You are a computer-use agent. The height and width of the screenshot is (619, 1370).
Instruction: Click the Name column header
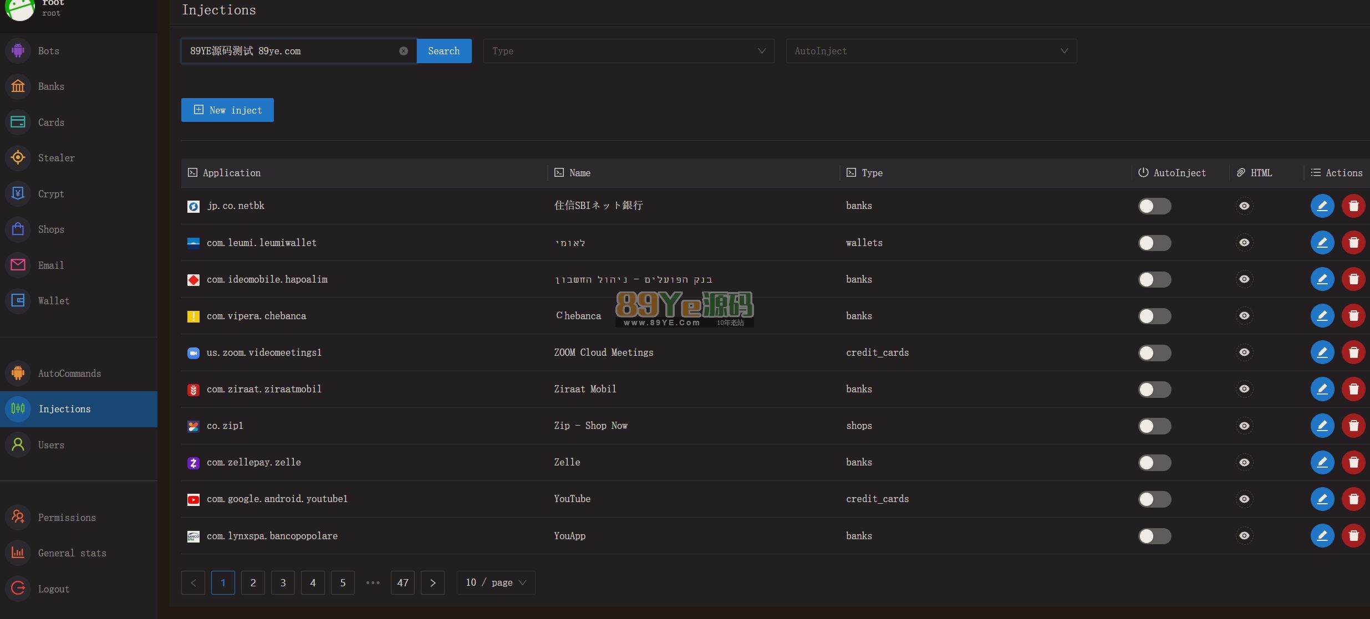coord(694,173)
